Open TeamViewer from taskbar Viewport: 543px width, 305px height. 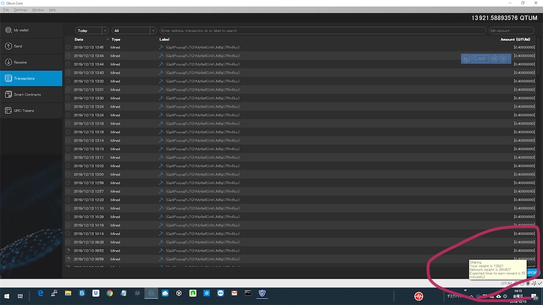[221, 293]
